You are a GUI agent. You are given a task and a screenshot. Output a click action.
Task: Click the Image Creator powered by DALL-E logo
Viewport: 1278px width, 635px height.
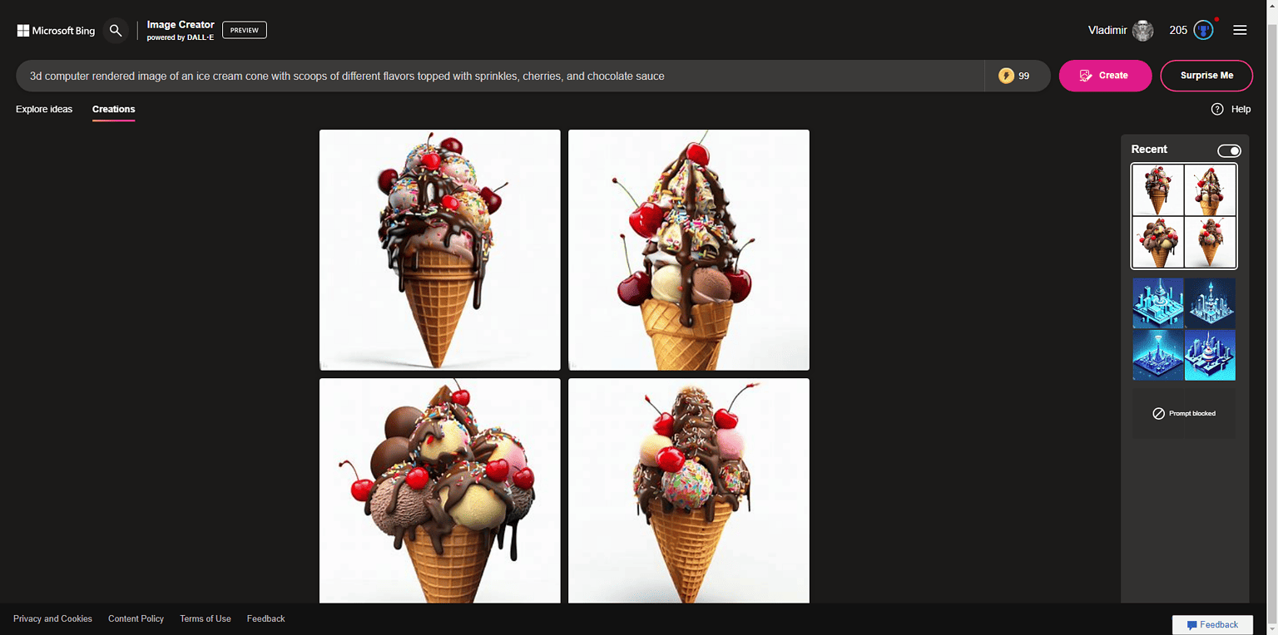pos(180,29)
